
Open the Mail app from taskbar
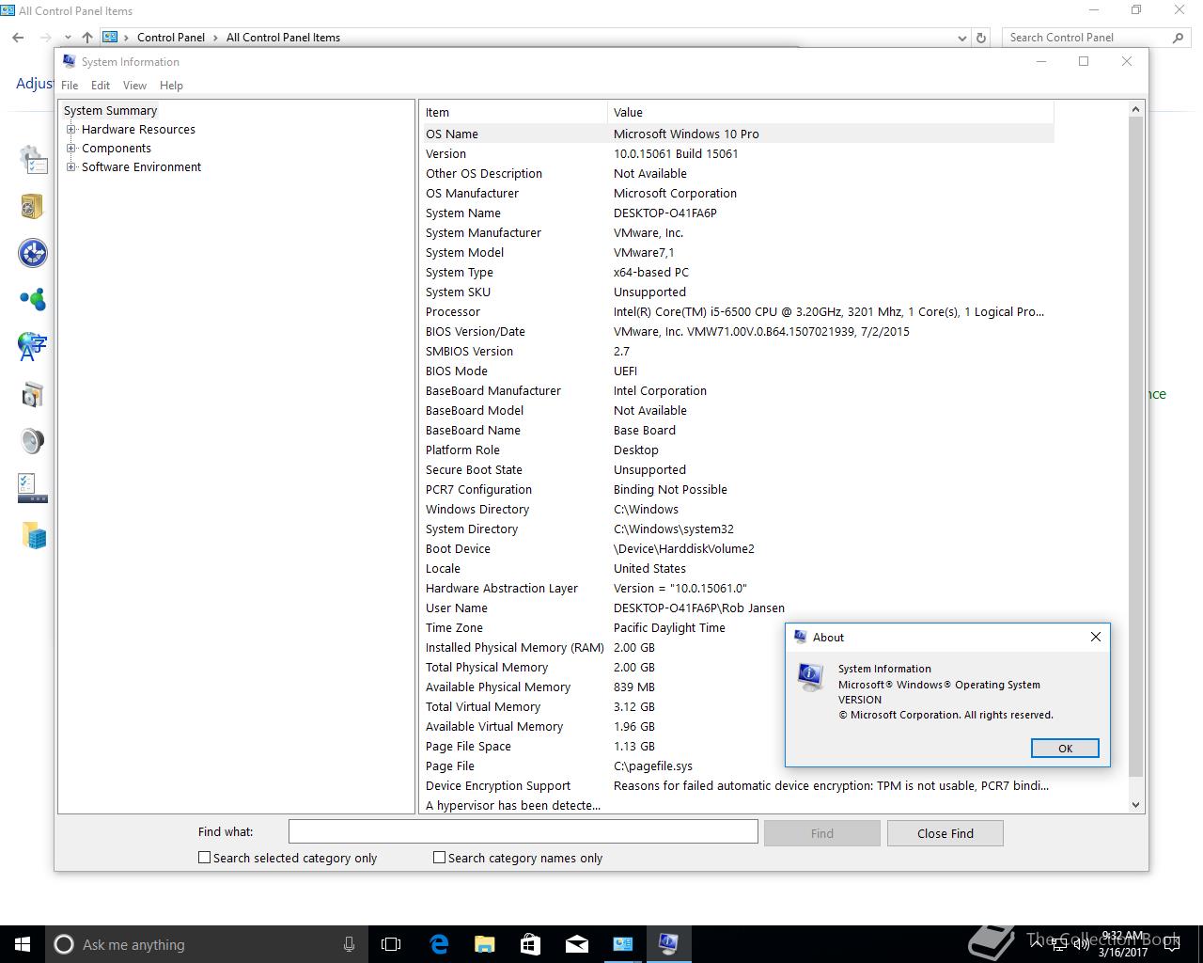[576, 944]
